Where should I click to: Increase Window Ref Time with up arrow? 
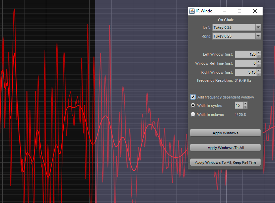[x=259, y=62]
